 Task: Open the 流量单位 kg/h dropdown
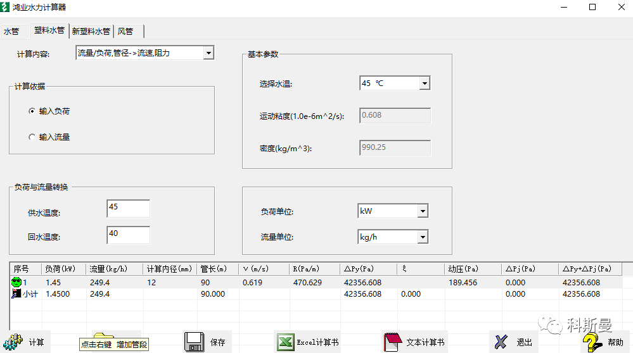click(423, 237)
